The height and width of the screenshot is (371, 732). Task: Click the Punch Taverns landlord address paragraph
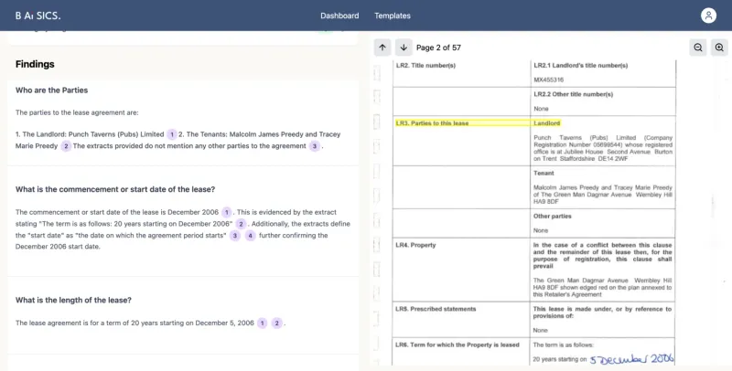point(603,148)
